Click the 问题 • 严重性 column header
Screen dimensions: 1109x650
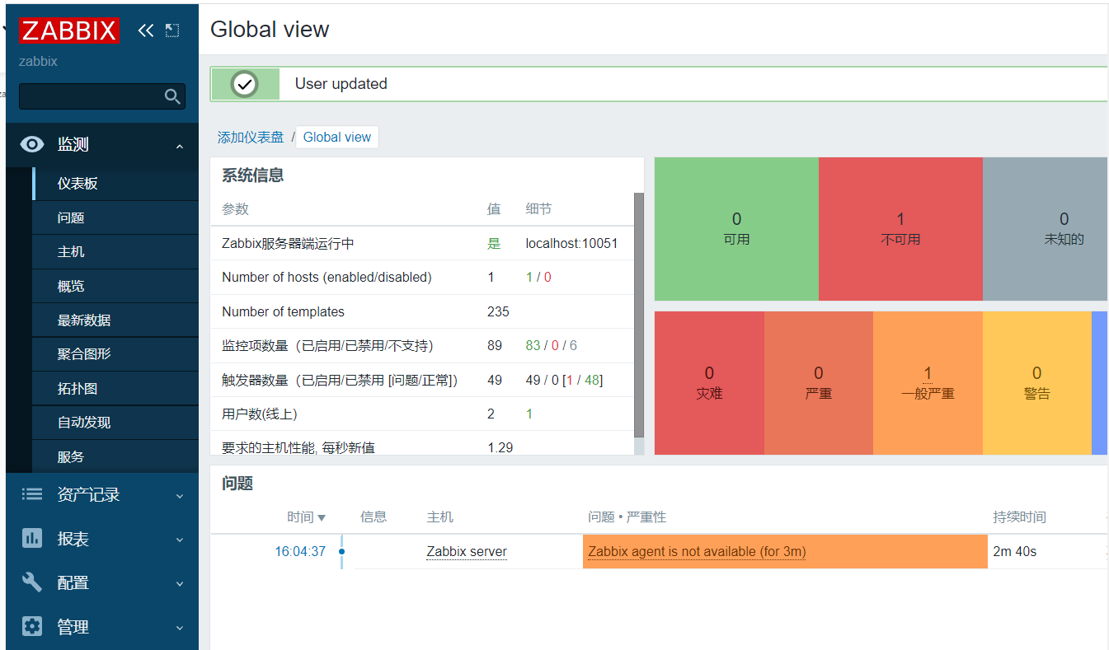click(627, 517)
